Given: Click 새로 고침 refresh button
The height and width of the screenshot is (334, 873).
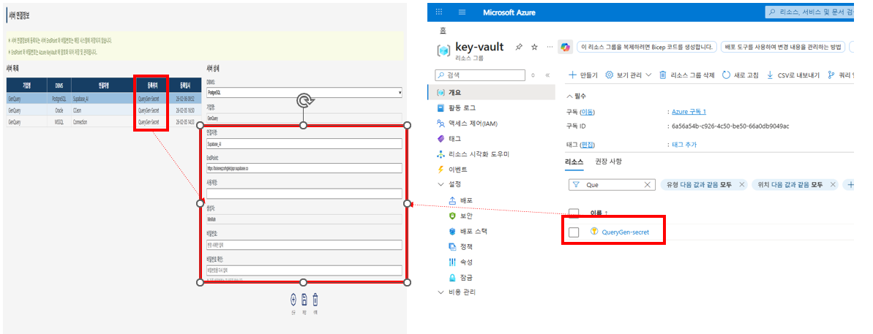Looking at the screenshot, I should [741, 75].
